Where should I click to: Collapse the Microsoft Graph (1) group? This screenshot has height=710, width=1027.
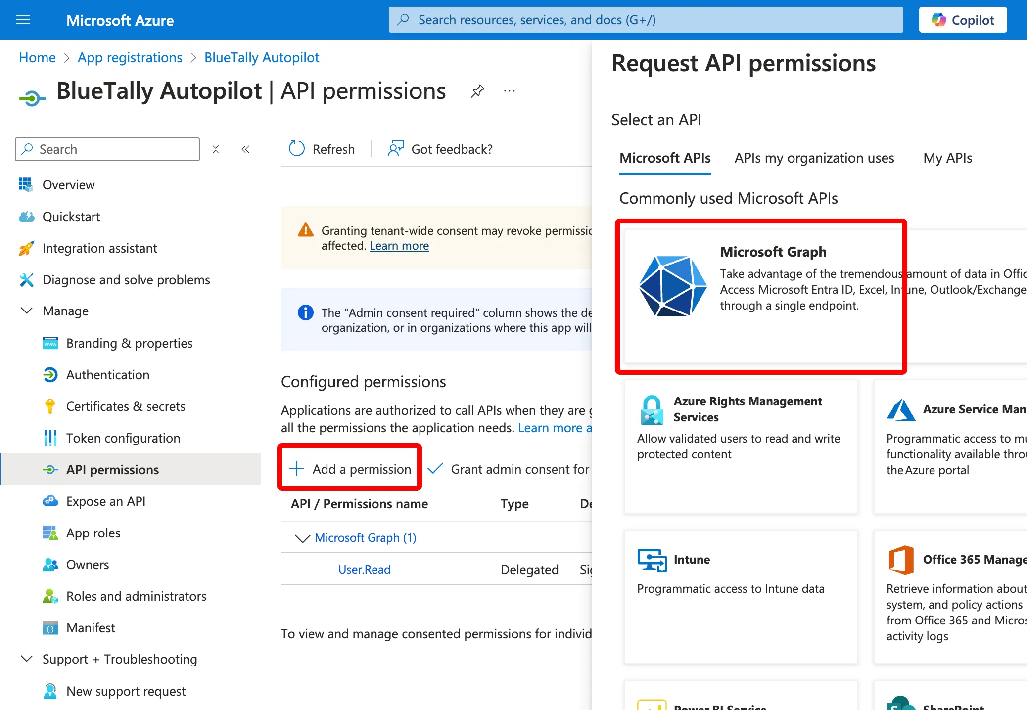[x=302, y=538]
